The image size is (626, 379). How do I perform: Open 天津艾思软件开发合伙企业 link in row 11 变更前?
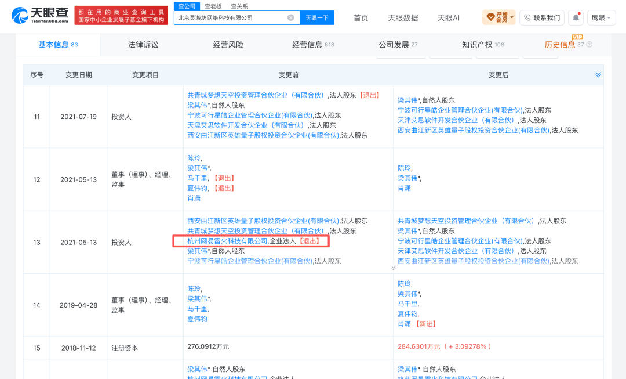[247, 125]
